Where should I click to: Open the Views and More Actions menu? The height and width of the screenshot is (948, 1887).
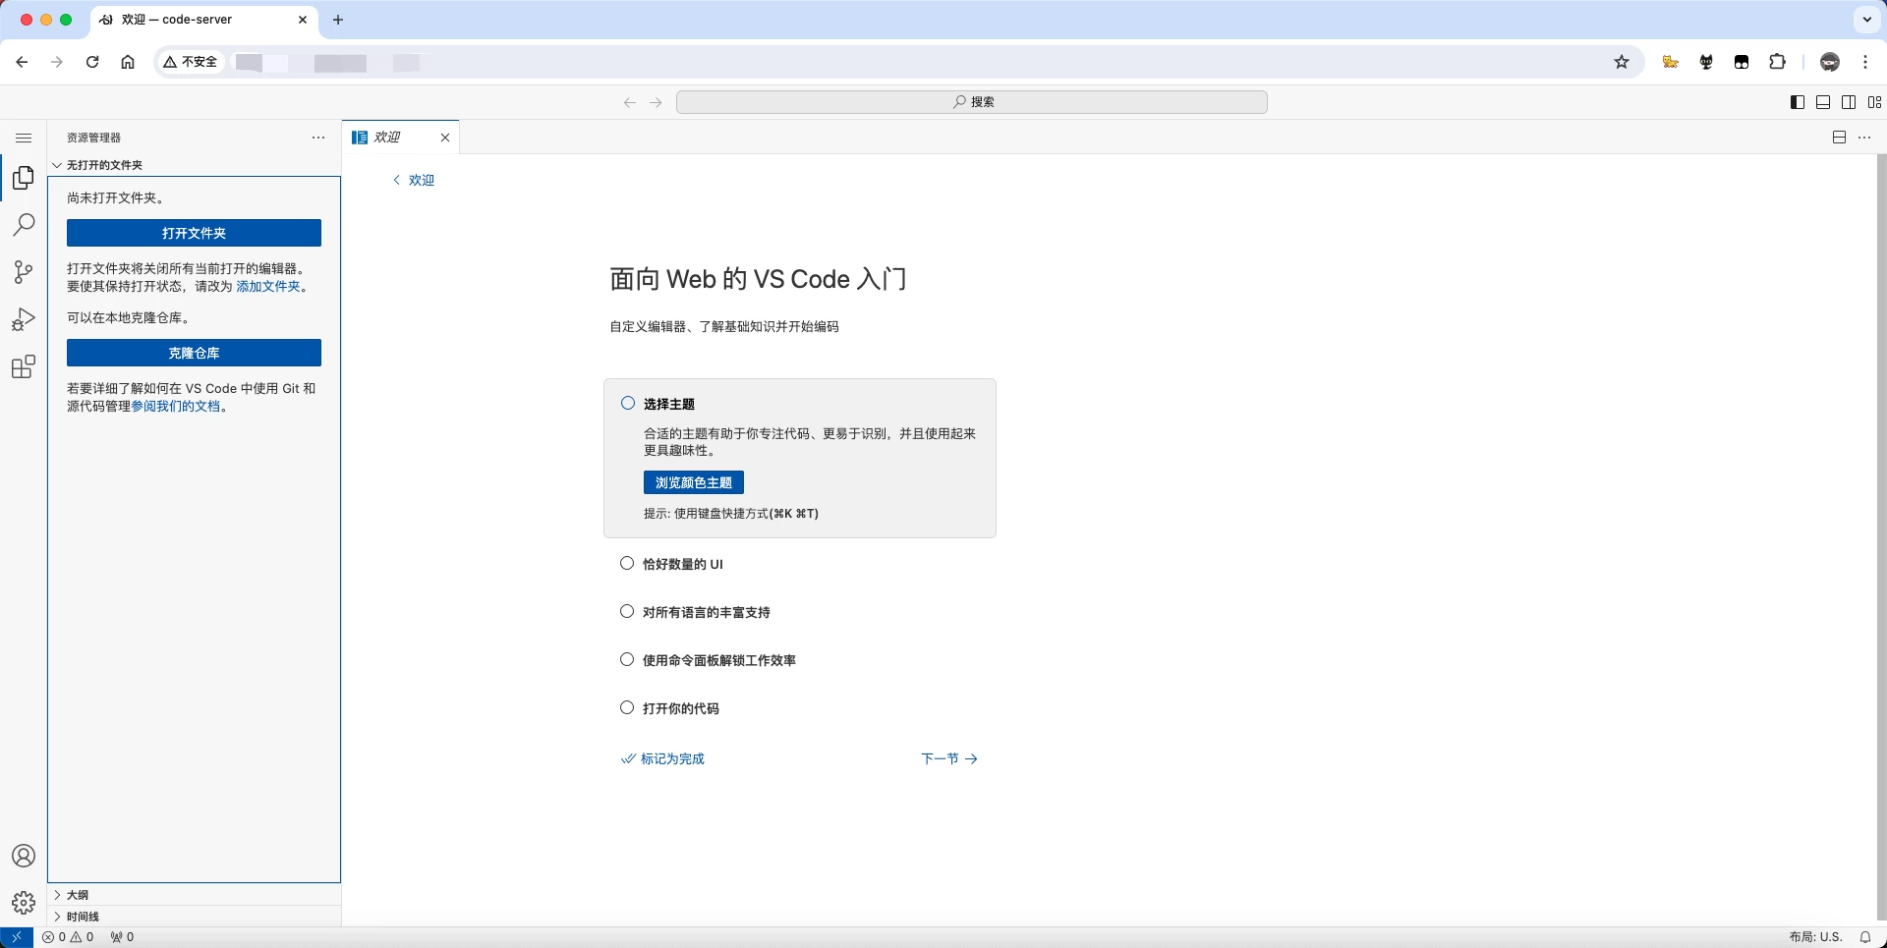pyautogui.click(x=317, y=138)
